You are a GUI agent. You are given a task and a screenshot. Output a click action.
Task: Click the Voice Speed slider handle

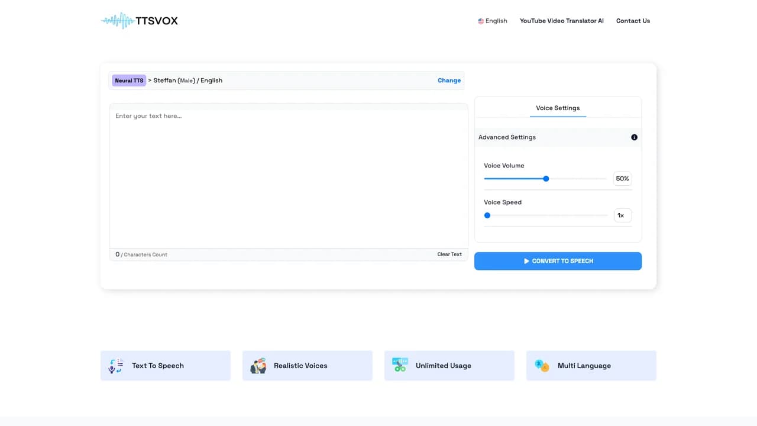[487, 215]
